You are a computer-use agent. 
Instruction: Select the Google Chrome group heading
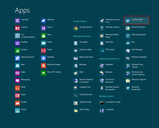(80, 21)
